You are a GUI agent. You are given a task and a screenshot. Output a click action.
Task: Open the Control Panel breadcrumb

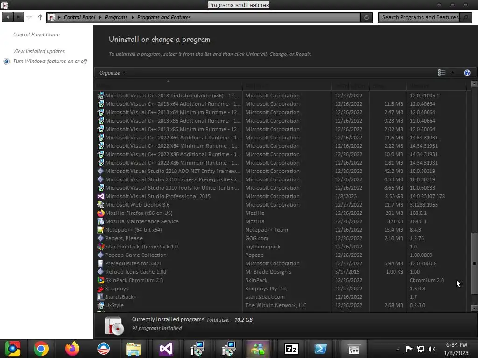pyautogui.click(x=79, y=17)
